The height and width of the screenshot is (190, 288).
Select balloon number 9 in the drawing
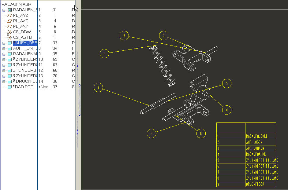(x=104, y=54)
